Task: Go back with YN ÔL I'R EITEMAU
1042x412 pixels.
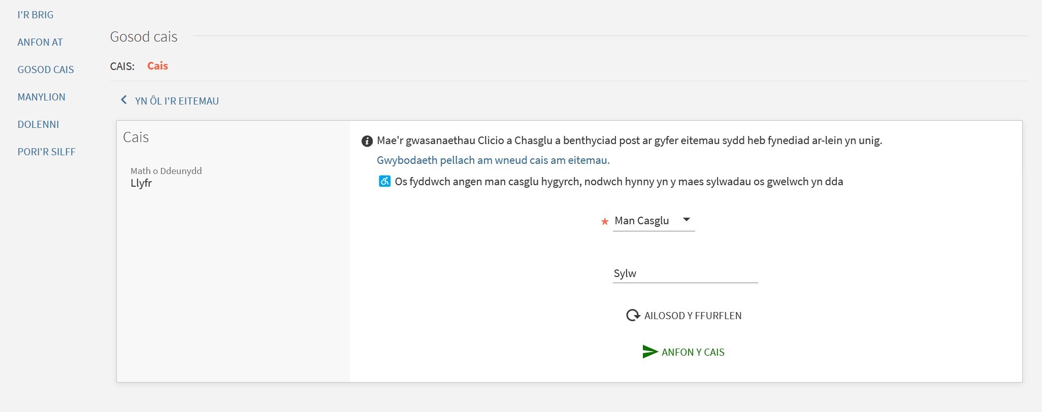Action: [170, 100]
